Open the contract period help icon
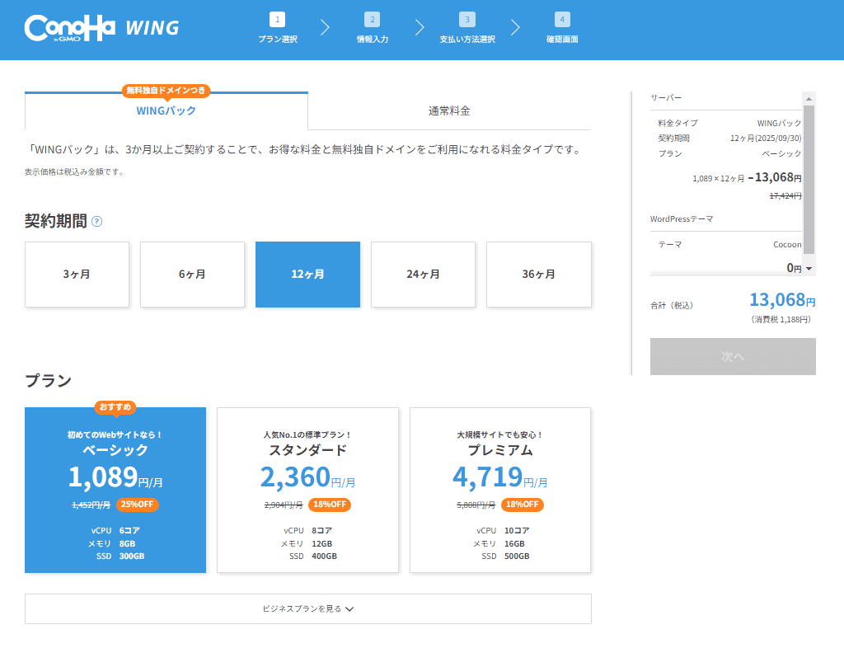The width and height of the screenshot is (844, 648). [x=97, y=221]
